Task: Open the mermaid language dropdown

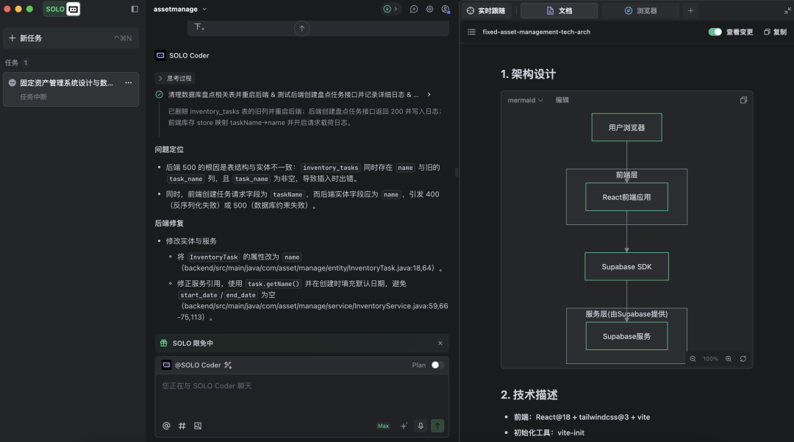Action: 525,100
